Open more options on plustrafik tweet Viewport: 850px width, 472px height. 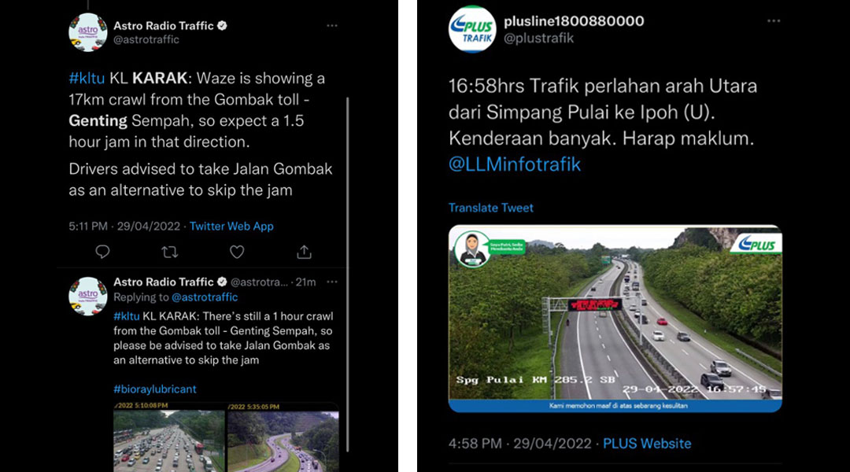click(774, 20)
